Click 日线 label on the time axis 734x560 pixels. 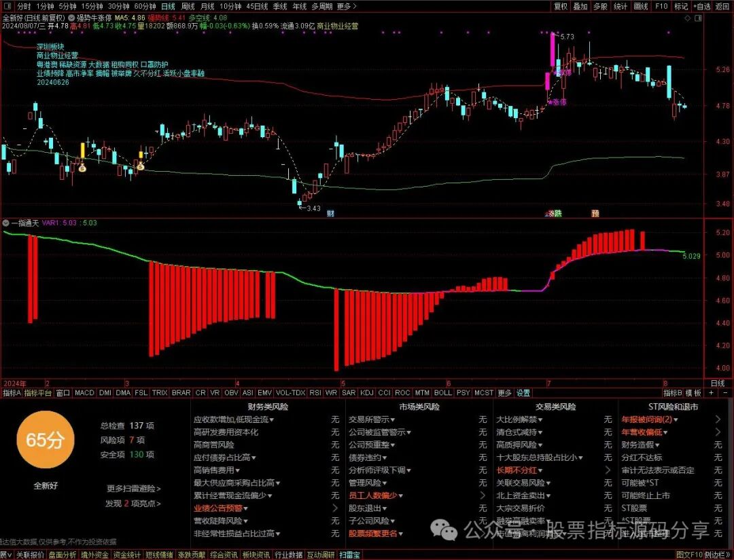click(718, 384)
